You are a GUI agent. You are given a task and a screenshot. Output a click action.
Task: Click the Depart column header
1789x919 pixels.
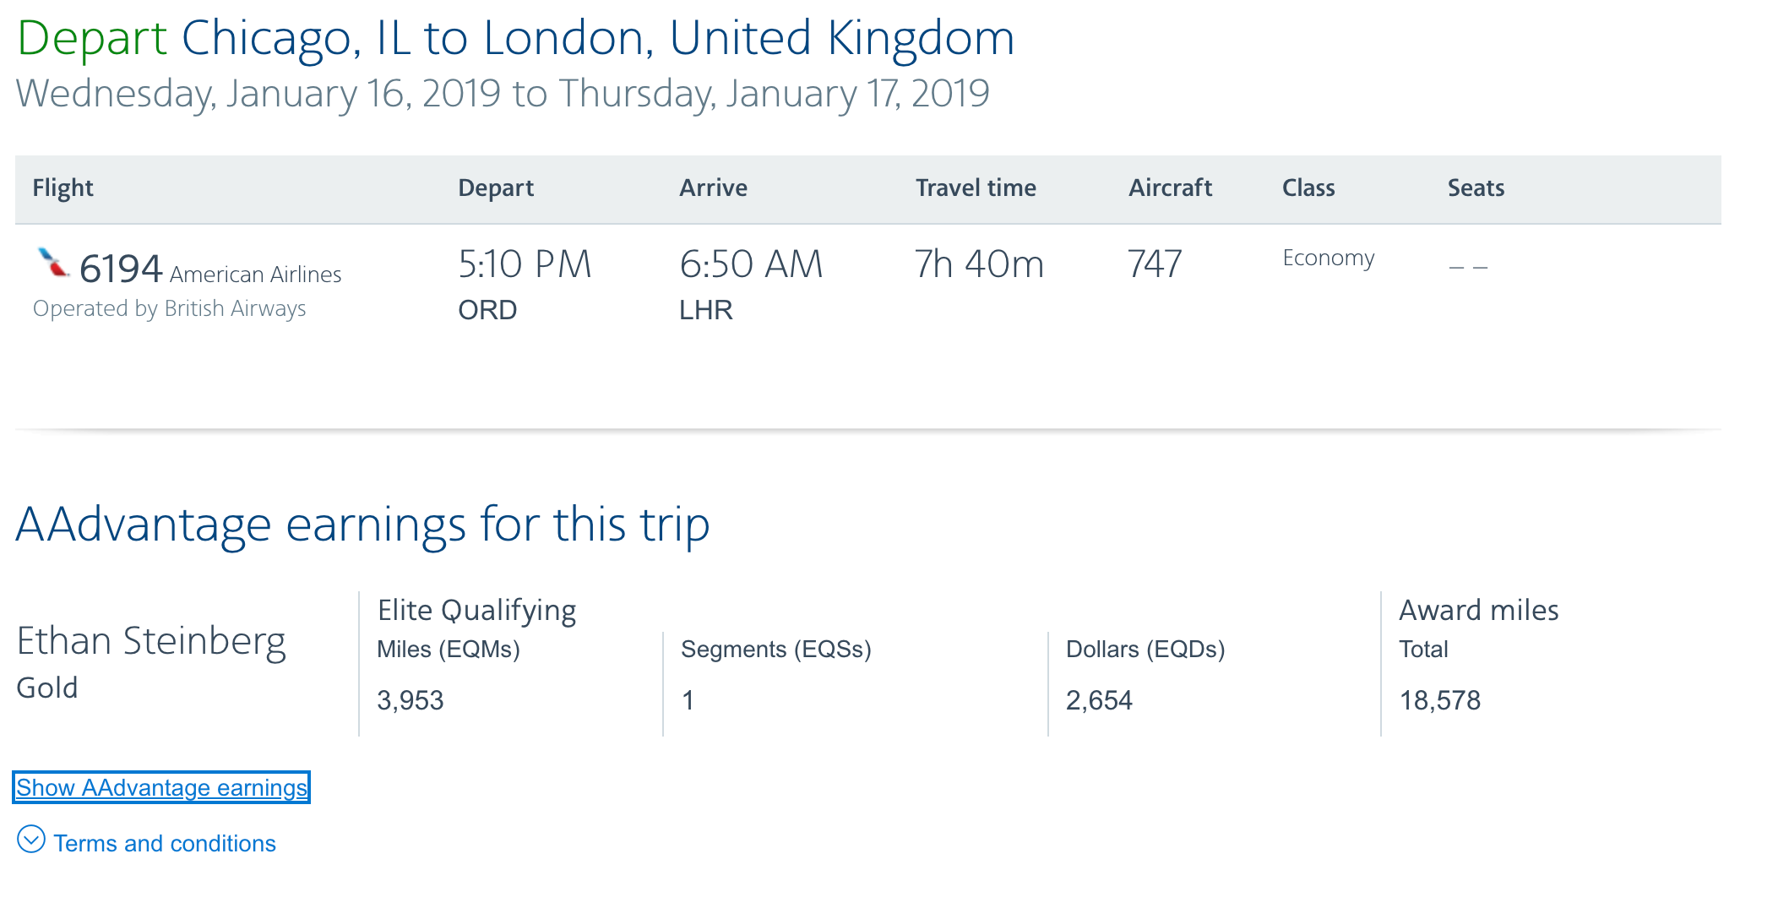tap(496, 188)
